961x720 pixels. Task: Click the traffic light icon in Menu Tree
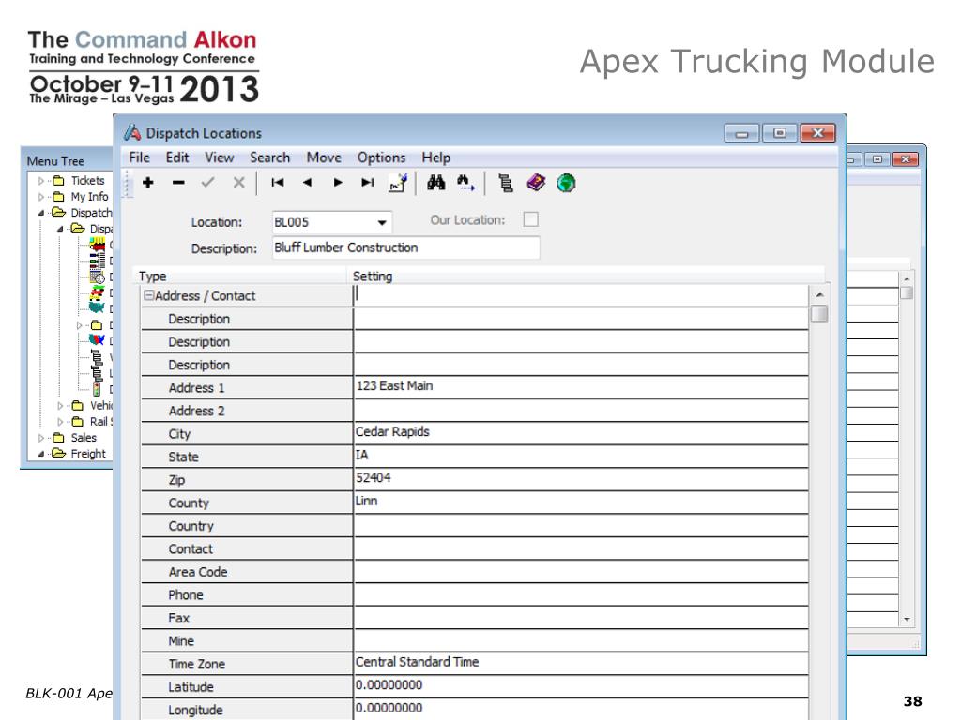pos(97,389)
